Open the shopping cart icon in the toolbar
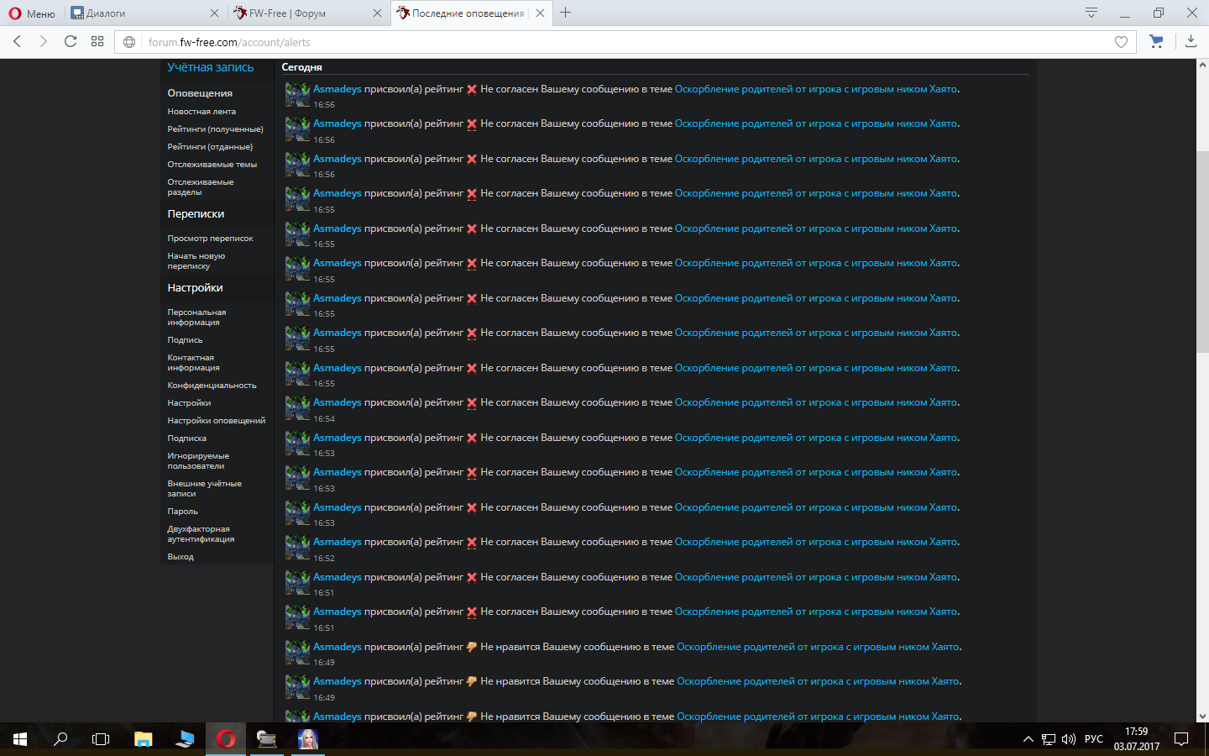The width and height of the screenshot is (1209, 756). click(1156, 41)
